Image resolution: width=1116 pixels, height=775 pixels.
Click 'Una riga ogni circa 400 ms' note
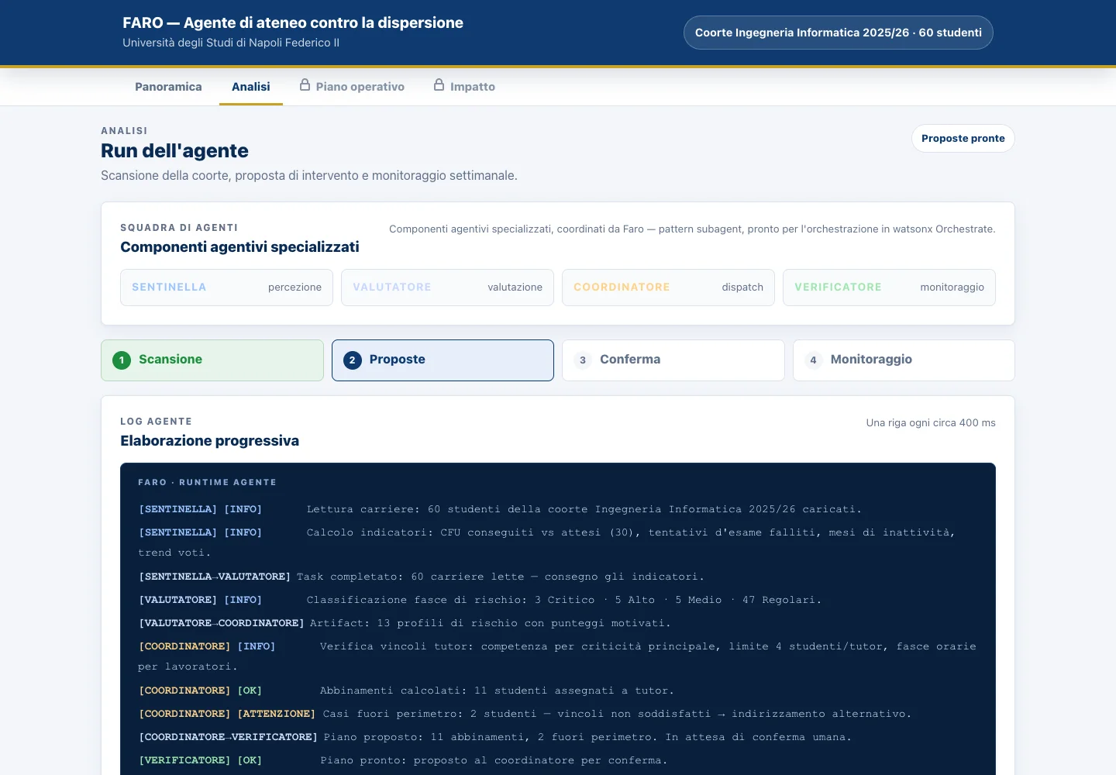coord(931,423)
